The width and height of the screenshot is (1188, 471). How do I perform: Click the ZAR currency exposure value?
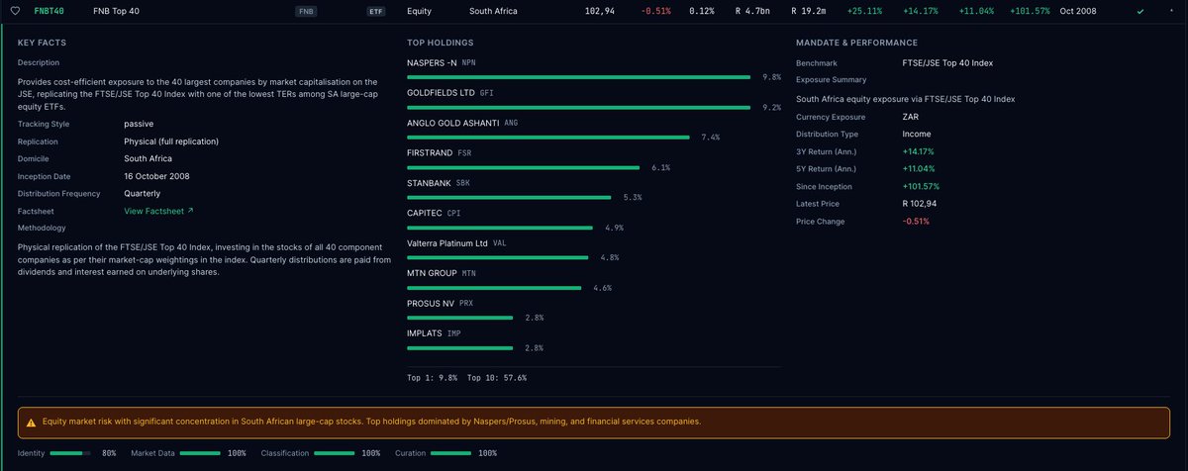(910, 117)
